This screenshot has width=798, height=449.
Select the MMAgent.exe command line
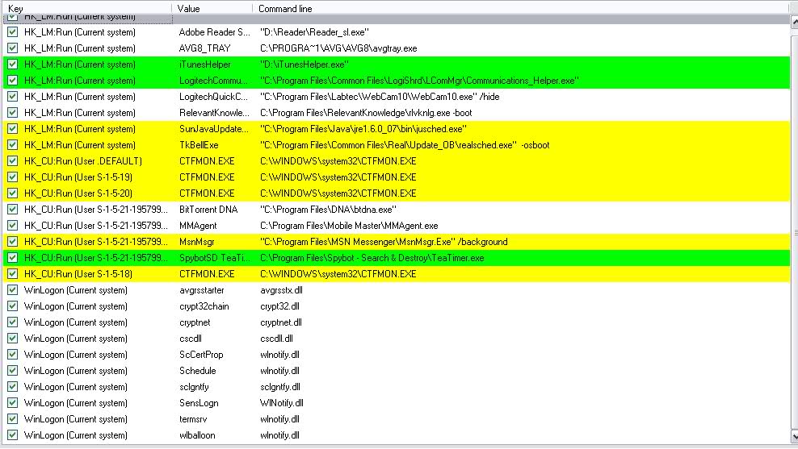[x=349, y=226]
